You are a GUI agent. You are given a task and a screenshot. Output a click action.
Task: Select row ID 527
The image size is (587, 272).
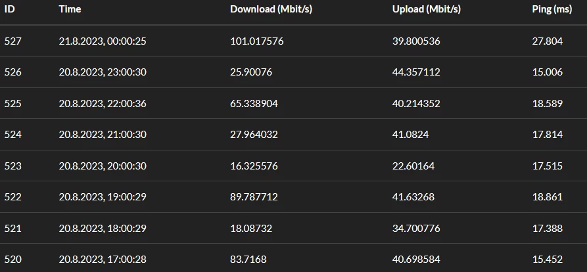(x=12, y=41)
